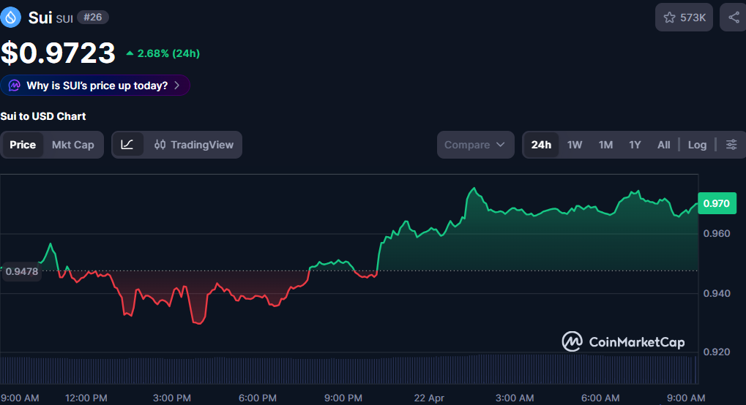Image resolution: width=746 pixels, height=405 pixels.
Task: Click the 0.970 current price label
Action: click(x=716, y=203)
